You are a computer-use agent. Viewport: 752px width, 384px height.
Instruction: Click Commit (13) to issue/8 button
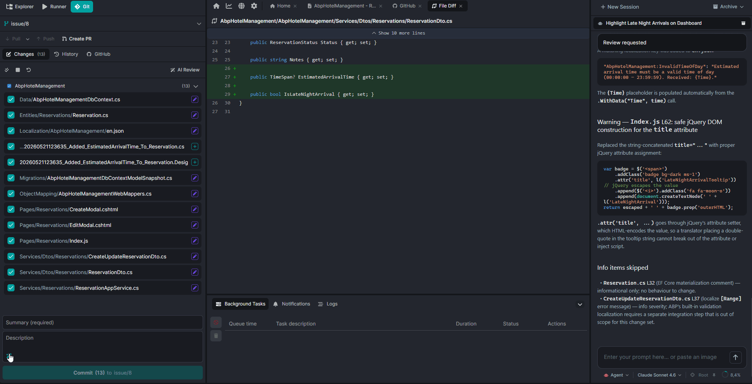click(102, 373)
